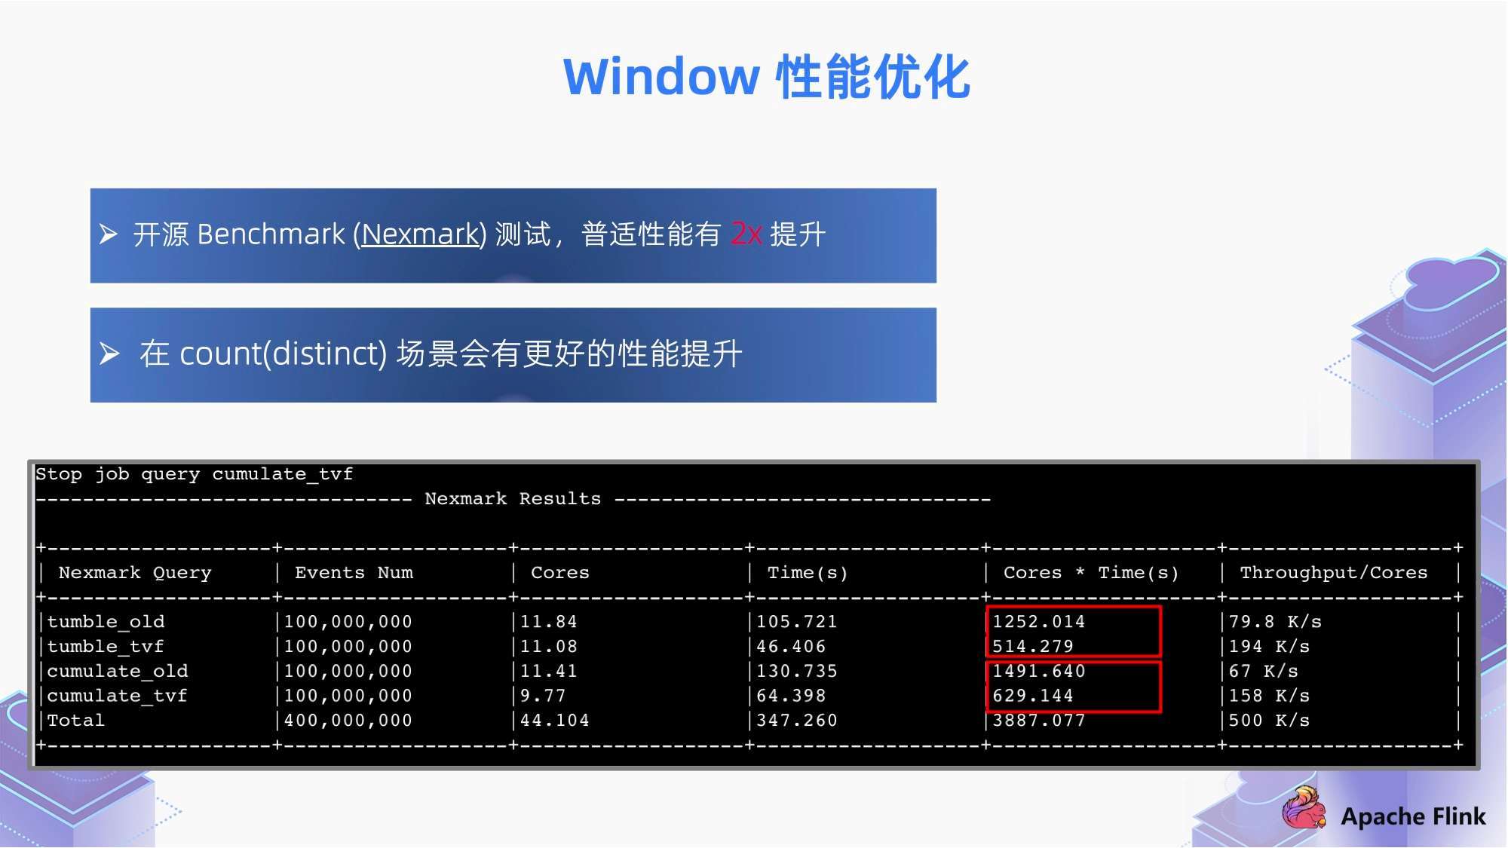Select the Total row in results table

click(x=754, y=721)
